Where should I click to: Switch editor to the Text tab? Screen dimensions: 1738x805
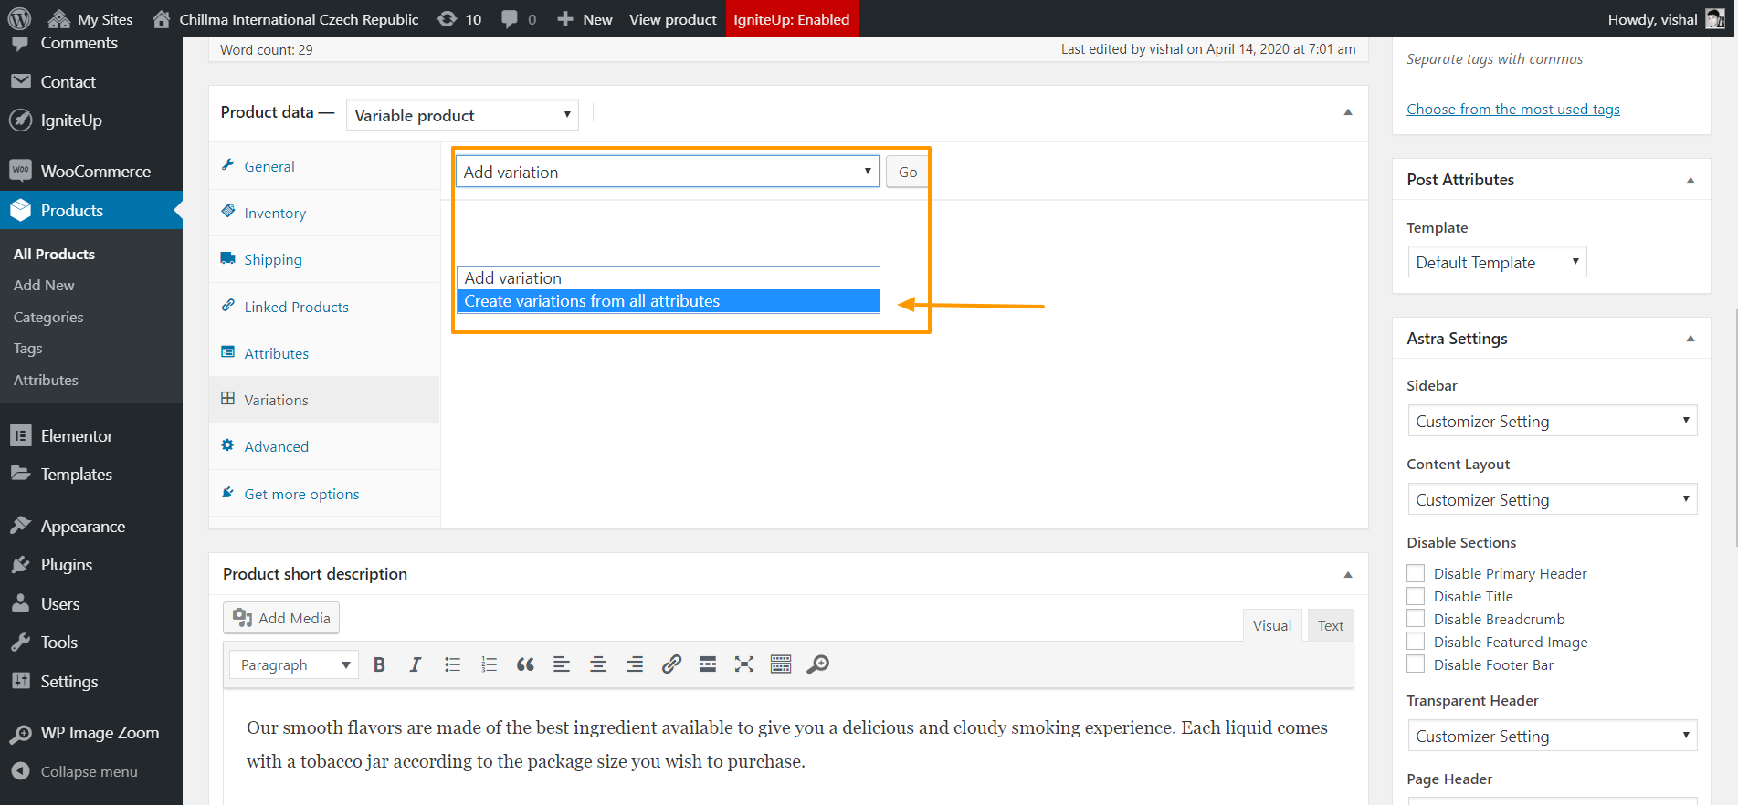(1330, 625)
